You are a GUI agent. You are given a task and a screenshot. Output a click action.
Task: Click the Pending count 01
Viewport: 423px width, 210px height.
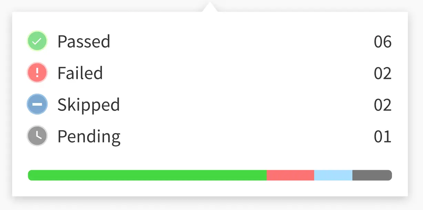coord(383,137)
